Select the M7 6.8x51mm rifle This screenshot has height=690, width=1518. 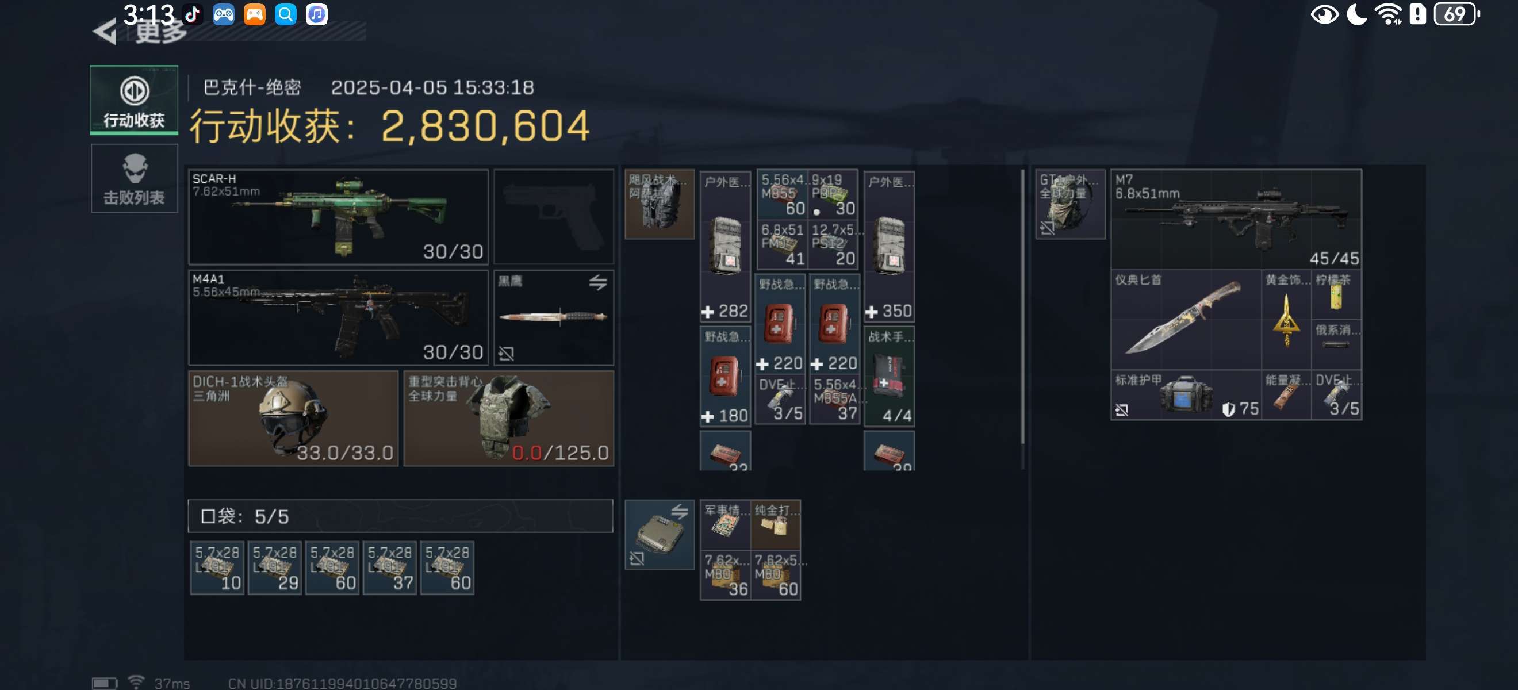(1236, 218)
